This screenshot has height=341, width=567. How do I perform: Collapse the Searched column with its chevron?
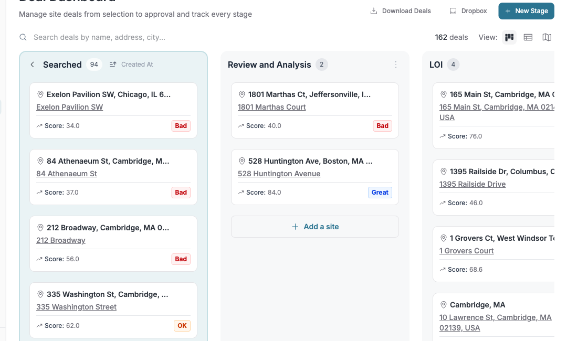pyautogui.click(x=32, y=64)
